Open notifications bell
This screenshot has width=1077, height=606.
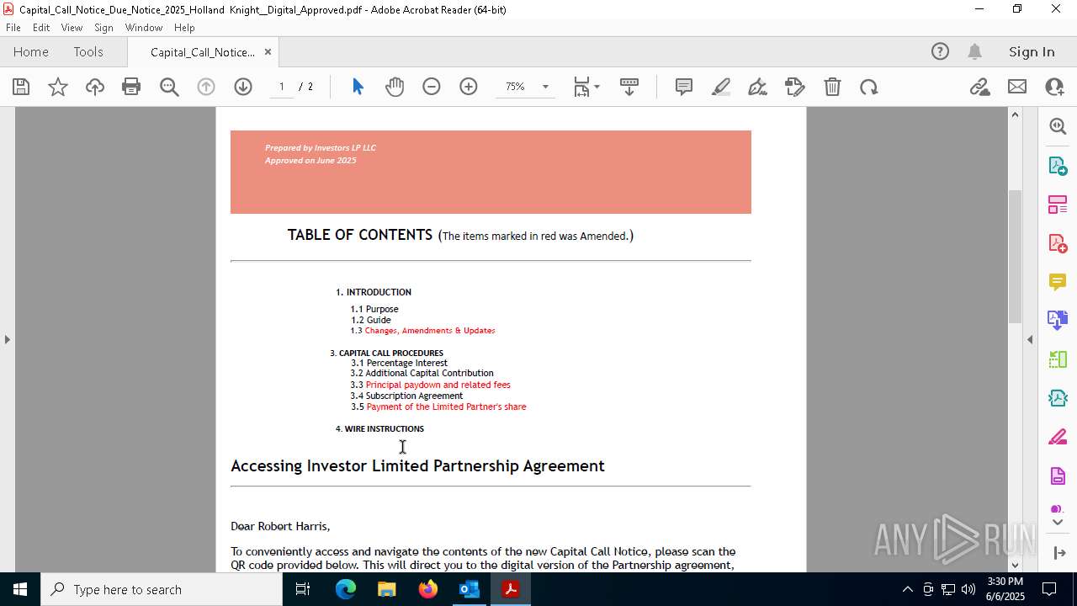point(974,52)
